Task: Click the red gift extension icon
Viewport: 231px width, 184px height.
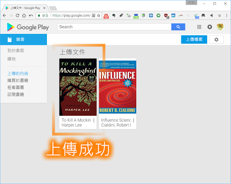Action: (x=106, y=16)
